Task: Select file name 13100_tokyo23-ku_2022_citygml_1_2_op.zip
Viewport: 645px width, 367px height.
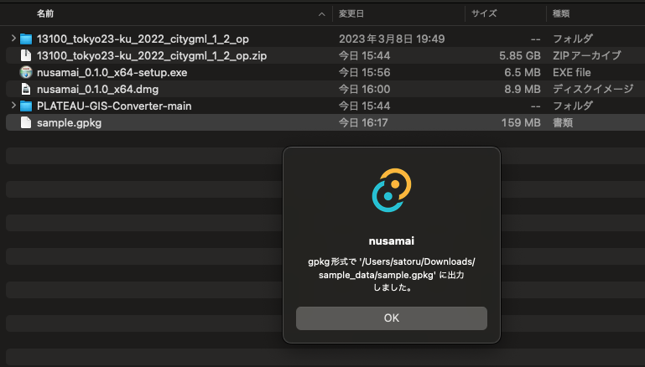Action: (x=152, y=55)
